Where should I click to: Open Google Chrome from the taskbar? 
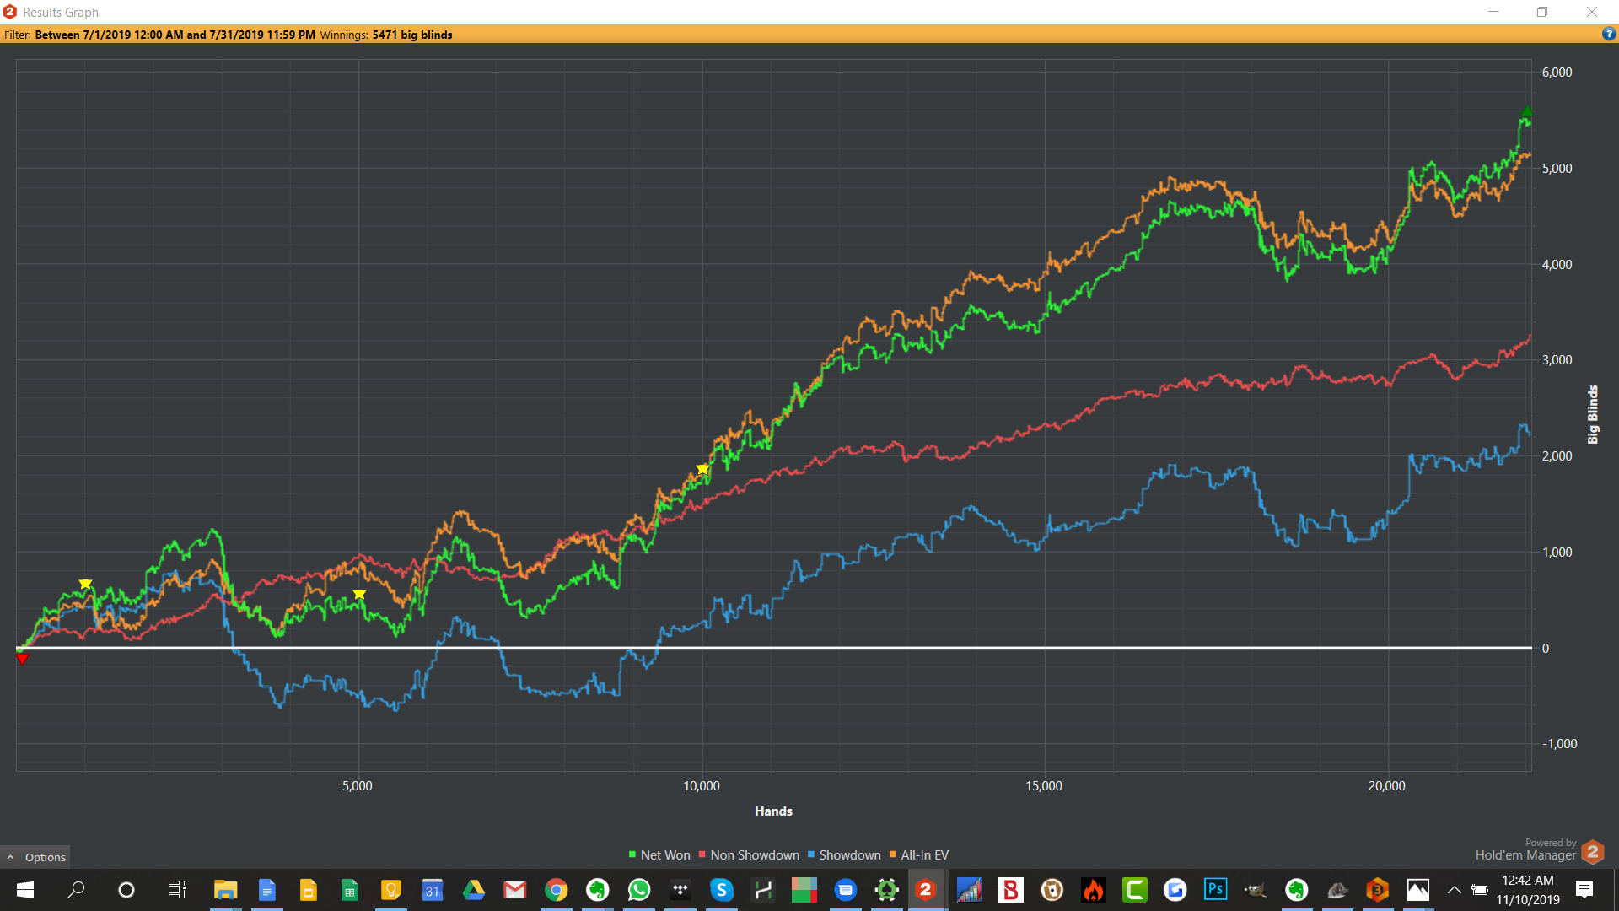click(x=556, y=889)
